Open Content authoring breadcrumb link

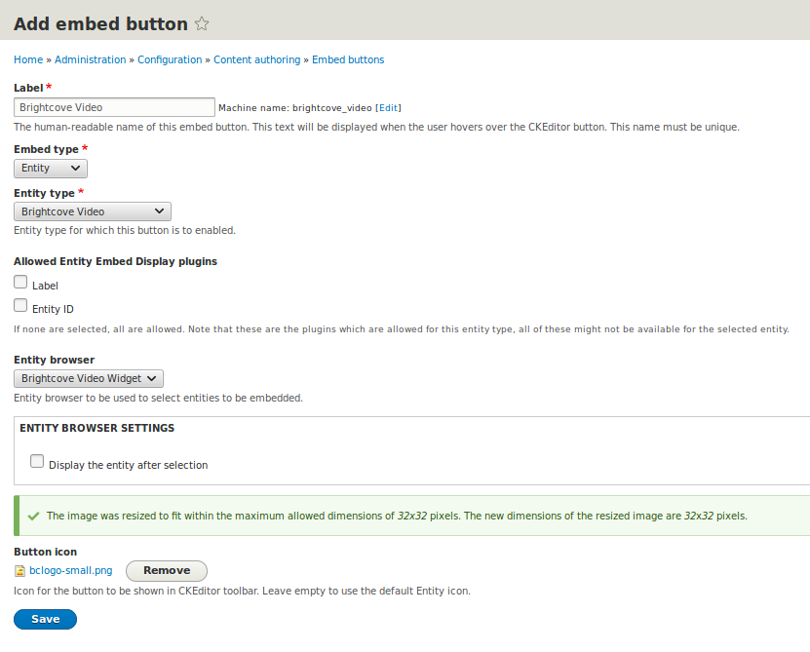(x=256, y=59)
